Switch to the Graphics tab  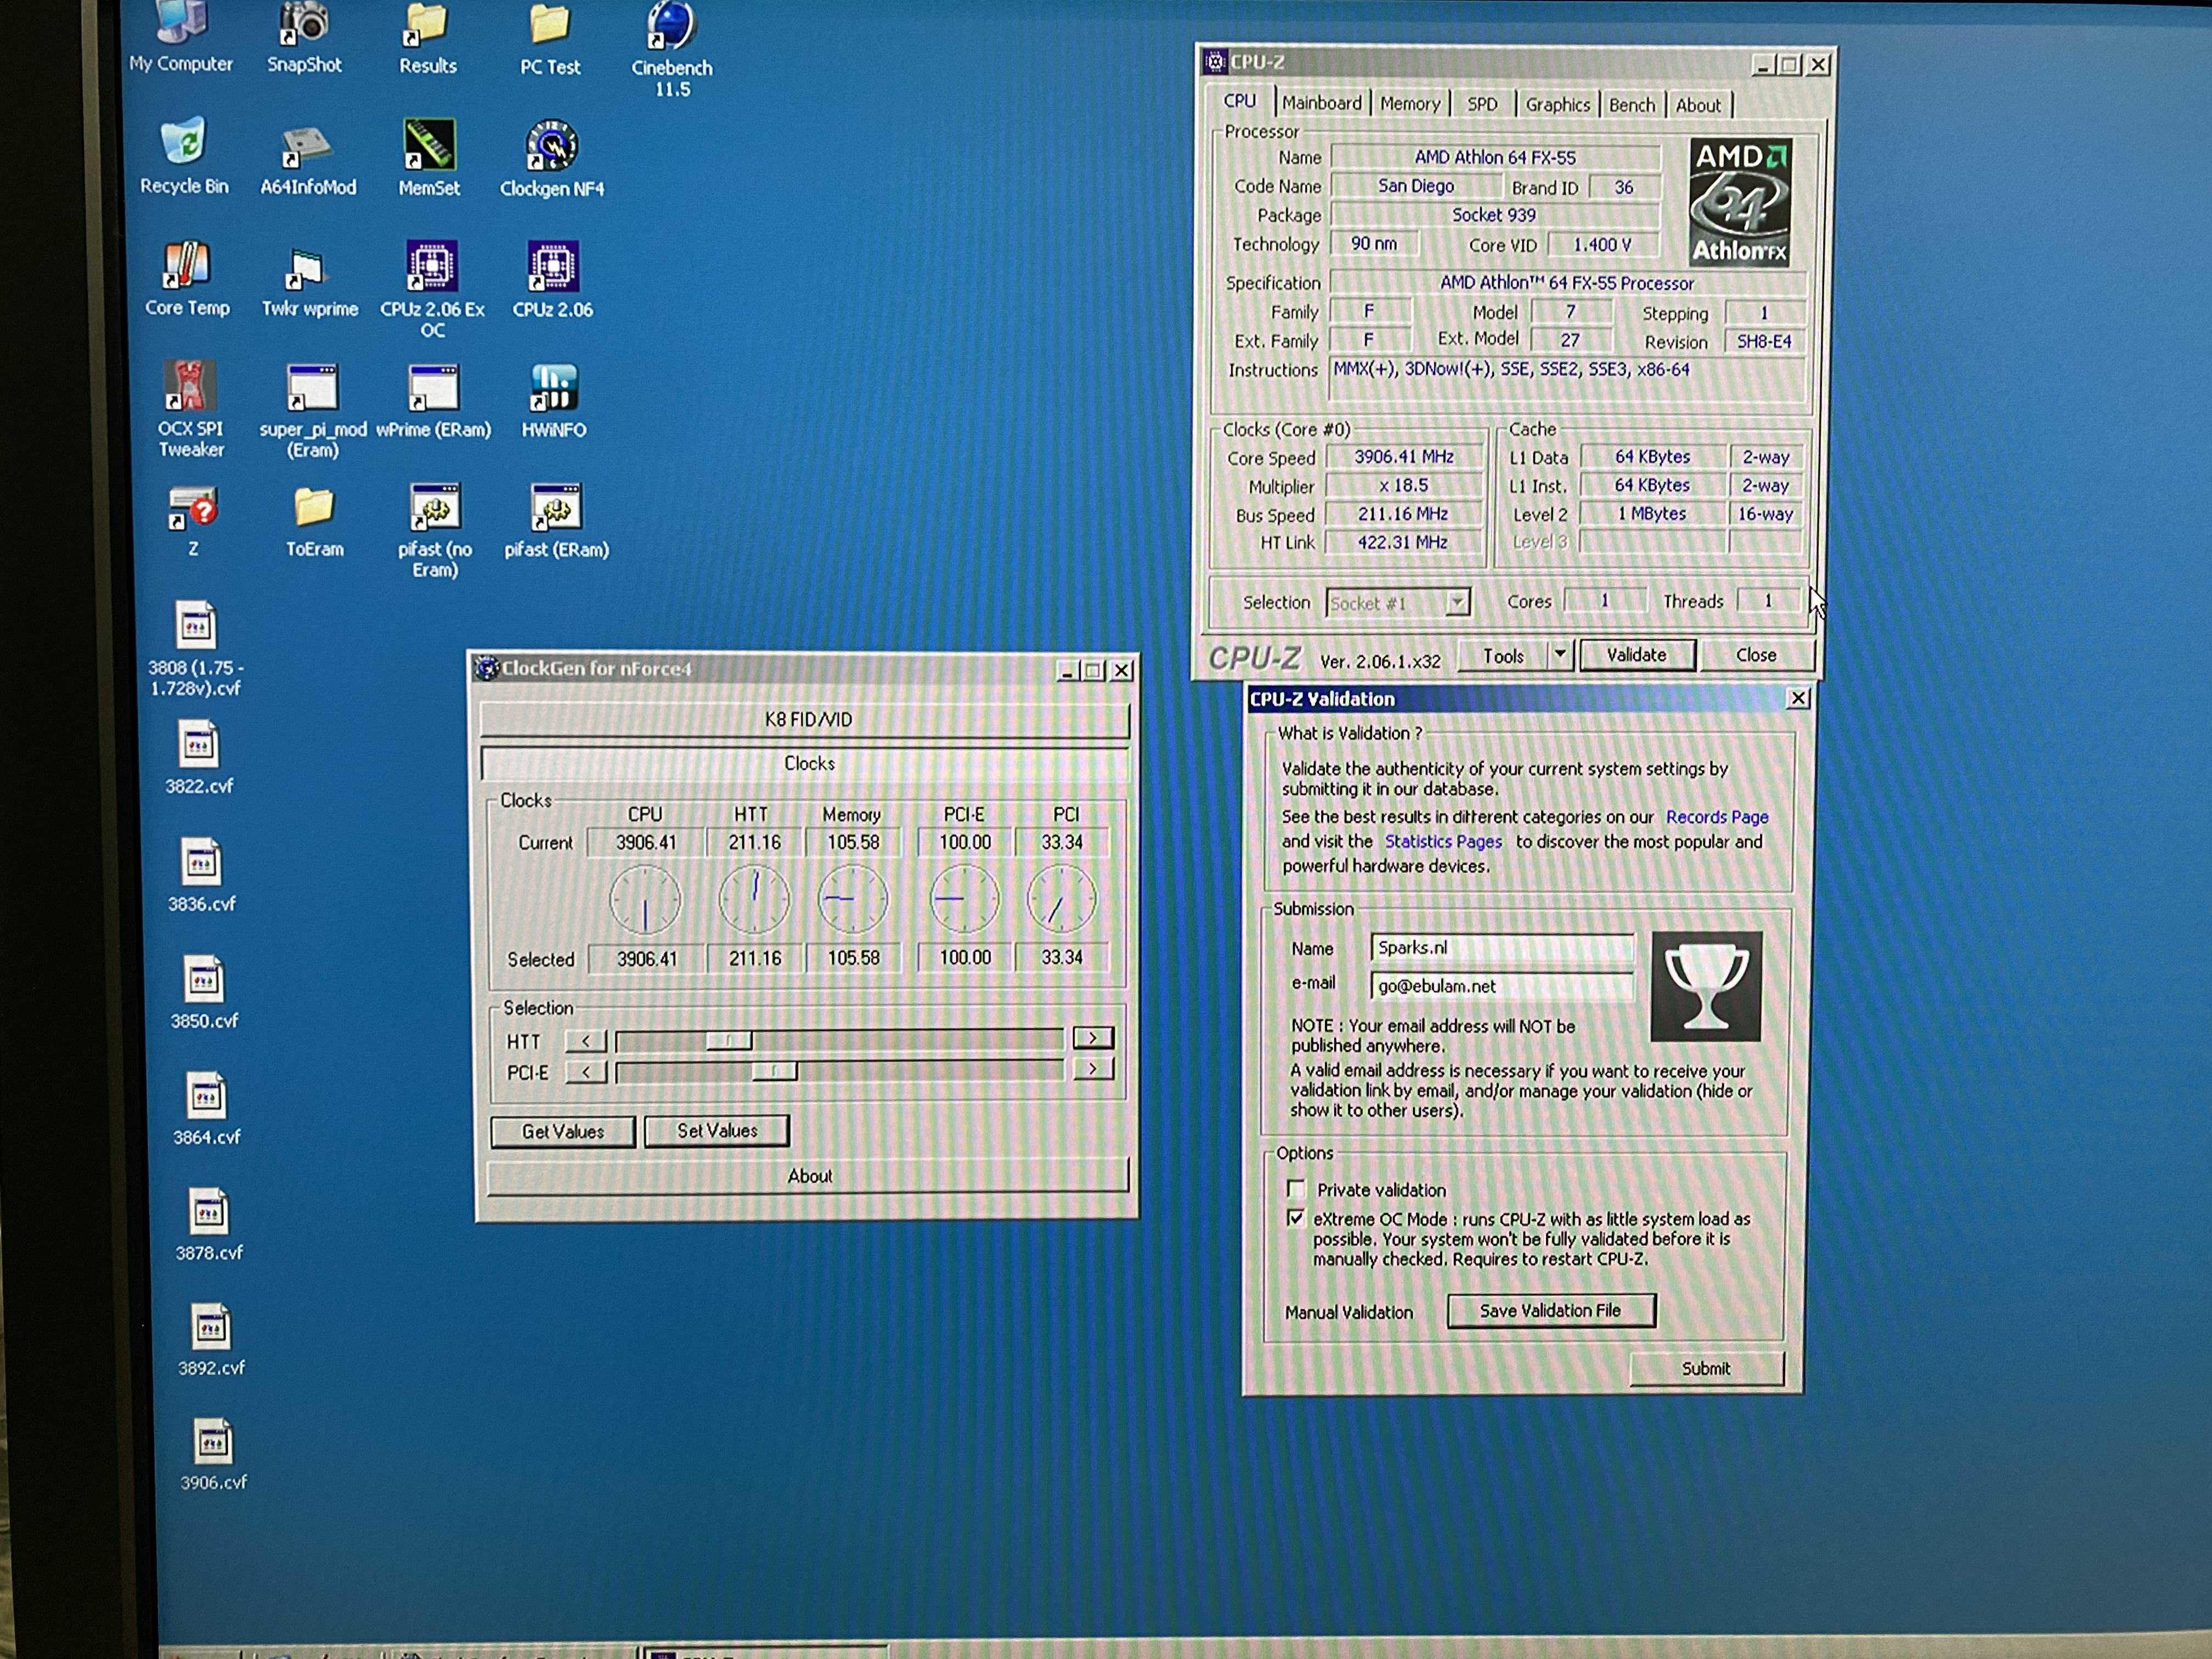[1558, 105]
